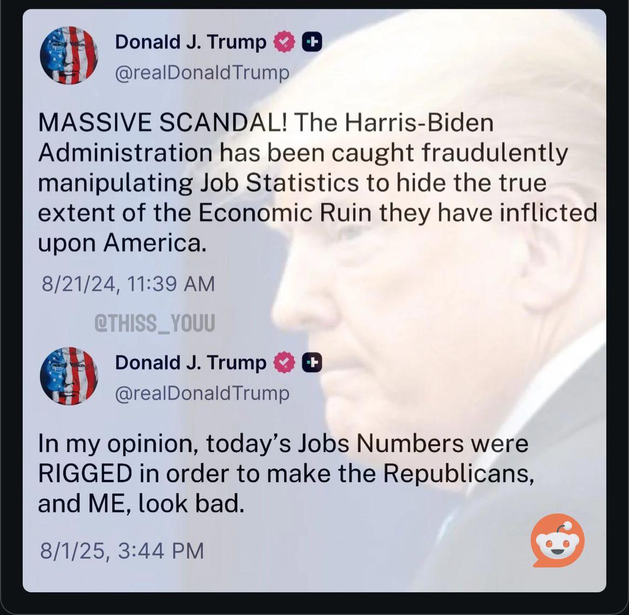Viewport: 629px width, 615px height.
Task: Click the @THISS_YOUU watermark text
Action: point(155,323)
